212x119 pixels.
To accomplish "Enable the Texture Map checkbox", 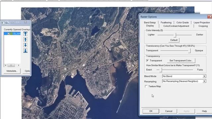I will pyautogui.click(x=146, y=86).
